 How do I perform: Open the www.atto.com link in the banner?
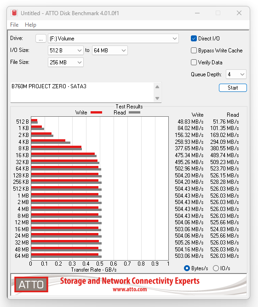tap(130, 290)
